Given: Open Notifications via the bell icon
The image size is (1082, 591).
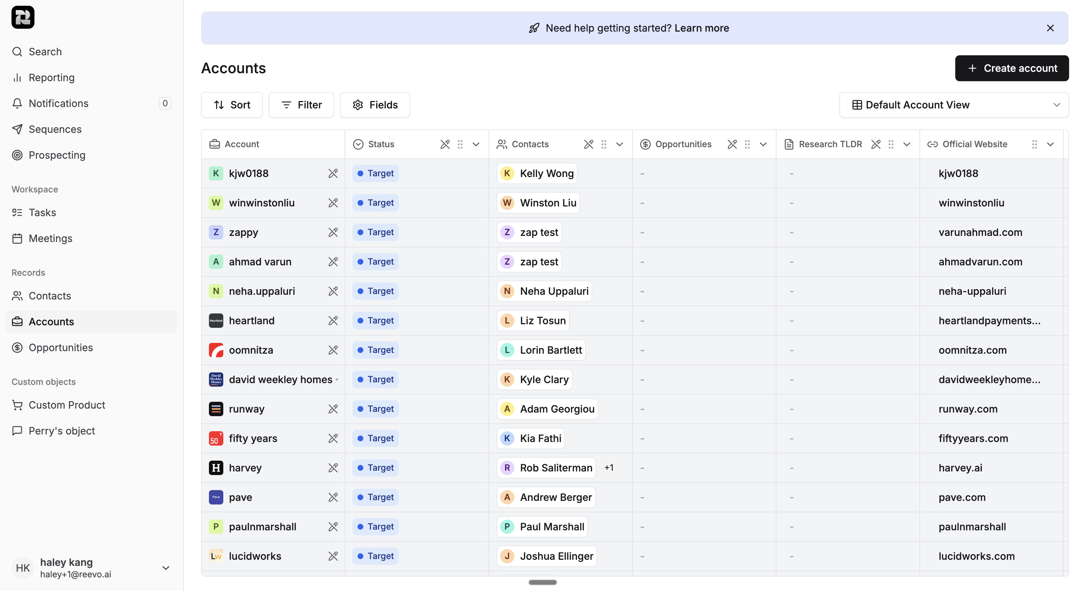Looking at the screenshot, I should [17, 103].
